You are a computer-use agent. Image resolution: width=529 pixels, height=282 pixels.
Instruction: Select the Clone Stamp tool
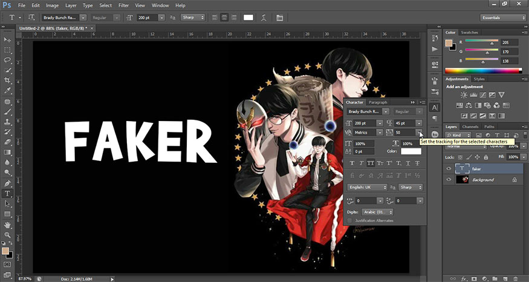click(x=7, y=122)
